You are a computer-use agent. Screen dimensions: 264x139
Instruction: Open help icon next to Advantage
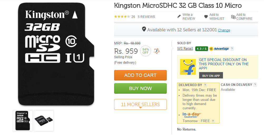pyautogui.click(x=232, y=49)
